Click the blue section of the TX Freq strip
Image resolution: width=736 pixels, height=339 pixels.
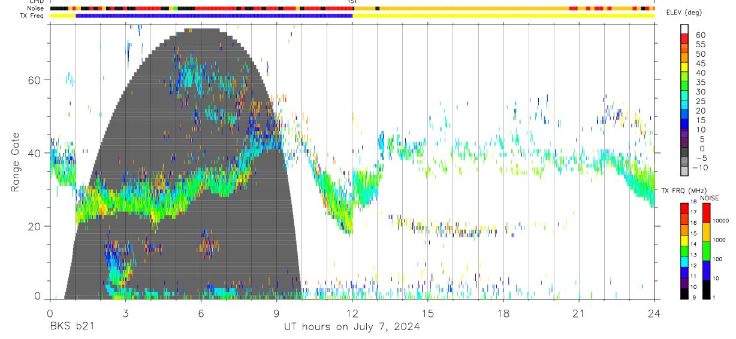pyautogui.click(x=214, y=16)
